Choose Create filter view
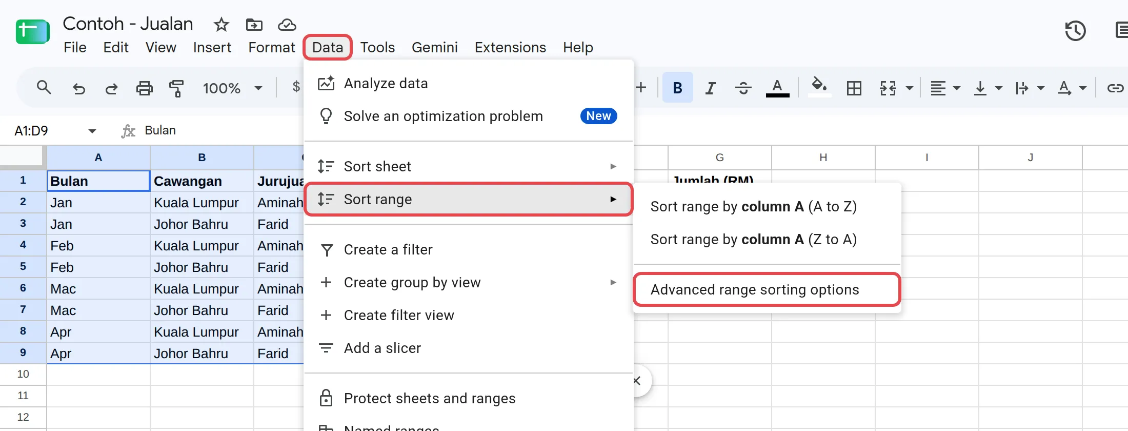The image size is (1128, 431). coord(468,315)
